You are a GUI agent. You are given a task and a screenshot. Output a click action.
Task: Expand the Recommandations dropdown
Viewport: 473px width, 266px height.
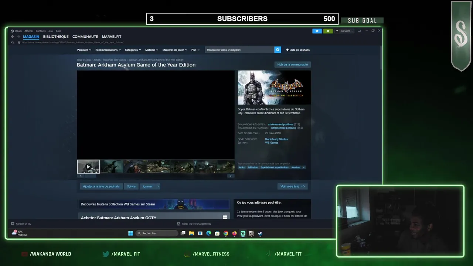[x=108, y=50]
